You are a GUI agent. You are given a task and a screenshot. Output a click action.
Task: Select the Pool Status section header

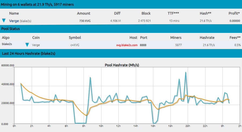coord(11,29)
